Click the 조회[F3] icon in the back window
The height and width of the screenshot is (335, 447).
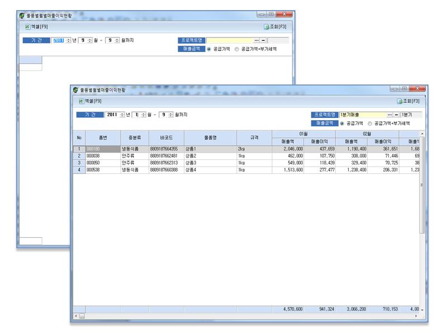pyautogui.click(x=267, y=26)
